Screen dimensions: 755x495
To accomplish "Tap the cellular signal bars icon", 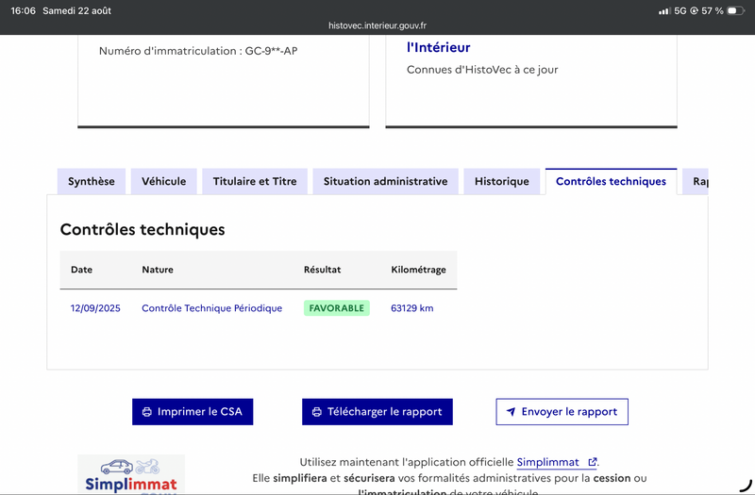I will (x=664, y=10).
